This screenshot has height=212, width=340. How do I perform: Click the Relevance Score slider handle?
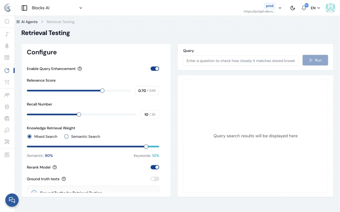[102, 90]
